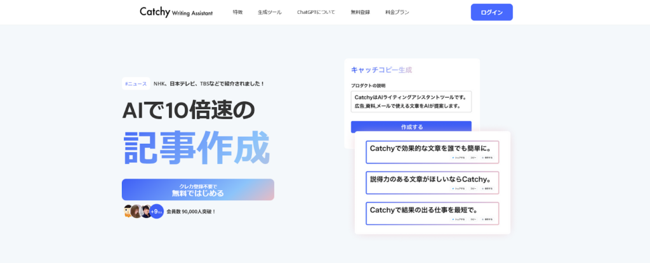This screenshot has height=263, width=650.
Task: Go to ChatGPTについて in the navigation
Action: pos(316,12)
